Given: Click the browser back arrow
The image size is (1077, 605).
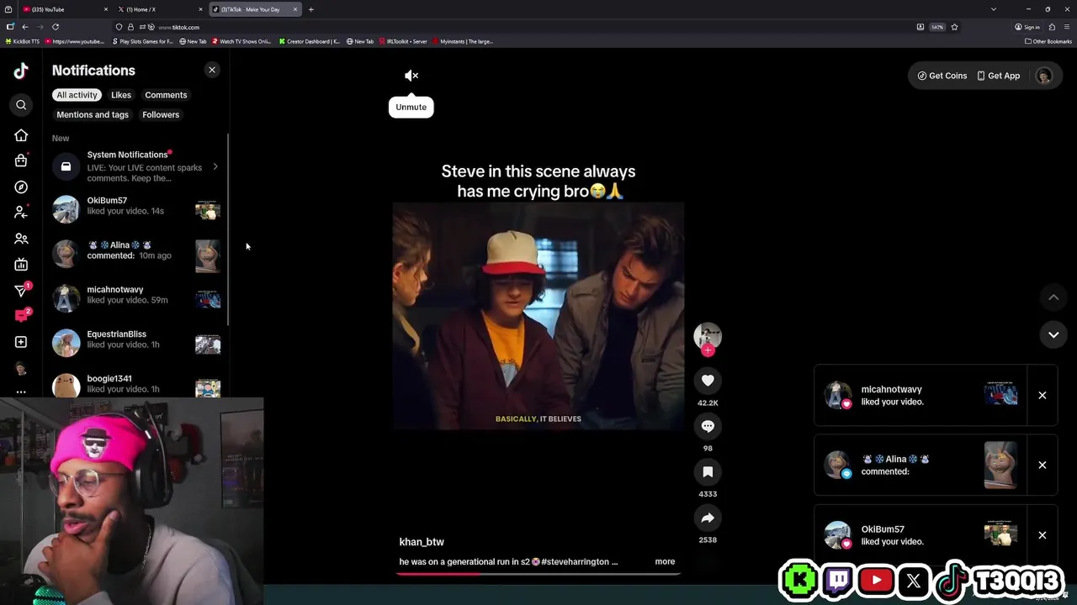Looking at the screenshot, I should coord(25,27).
